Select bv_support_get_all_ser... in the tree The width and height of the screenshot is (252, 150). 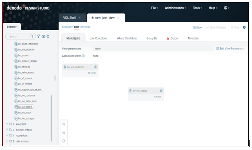[30, 90]
